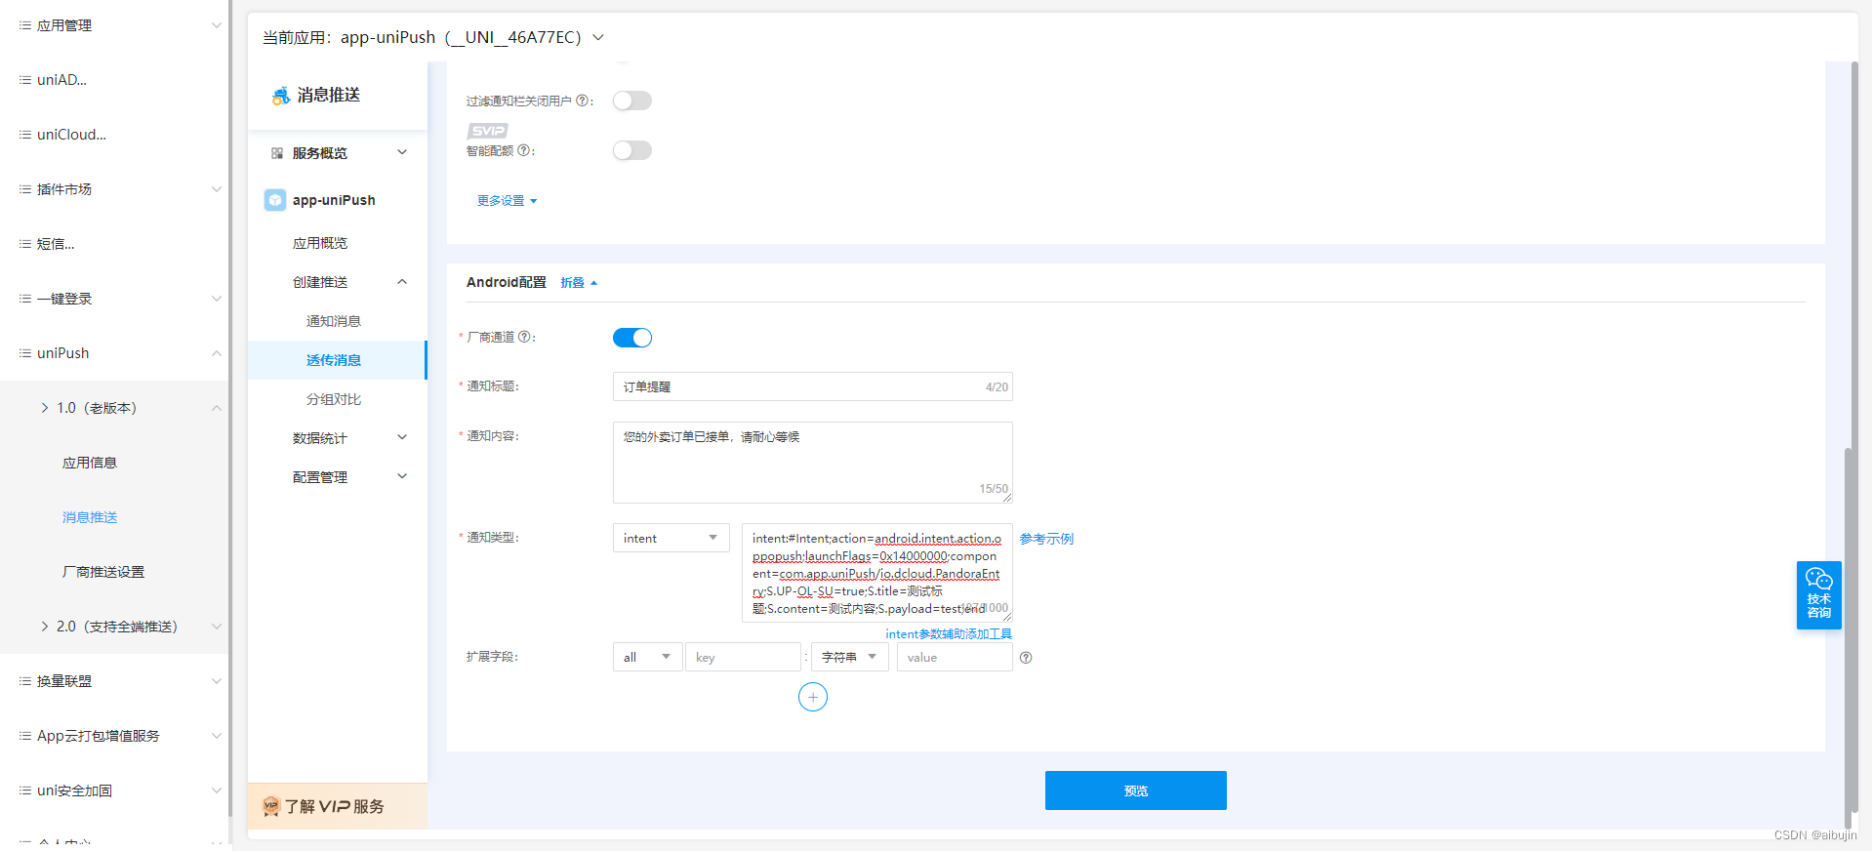Click 了解VIP服务 banner

338,806
